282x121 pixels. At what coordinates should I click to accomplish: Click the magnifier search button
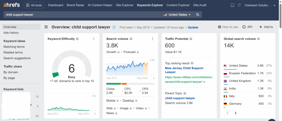pos(198,15)
